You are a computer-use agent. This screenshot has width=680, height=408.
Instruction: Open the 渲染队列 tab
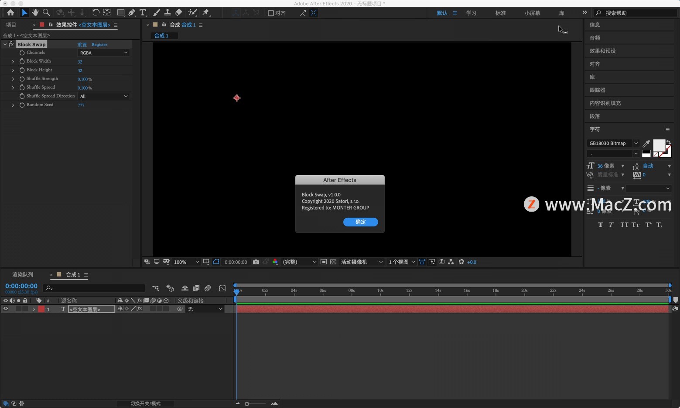point(23,275)
